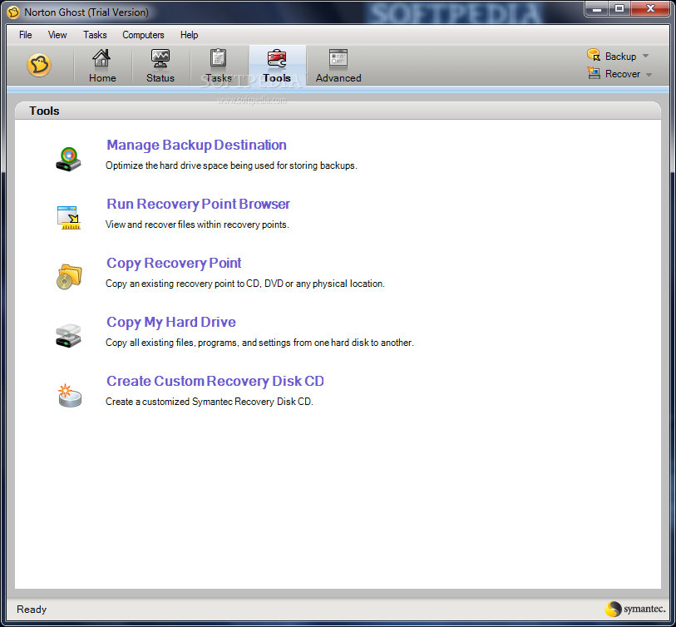Click the Backup button label

pos(620,56)
